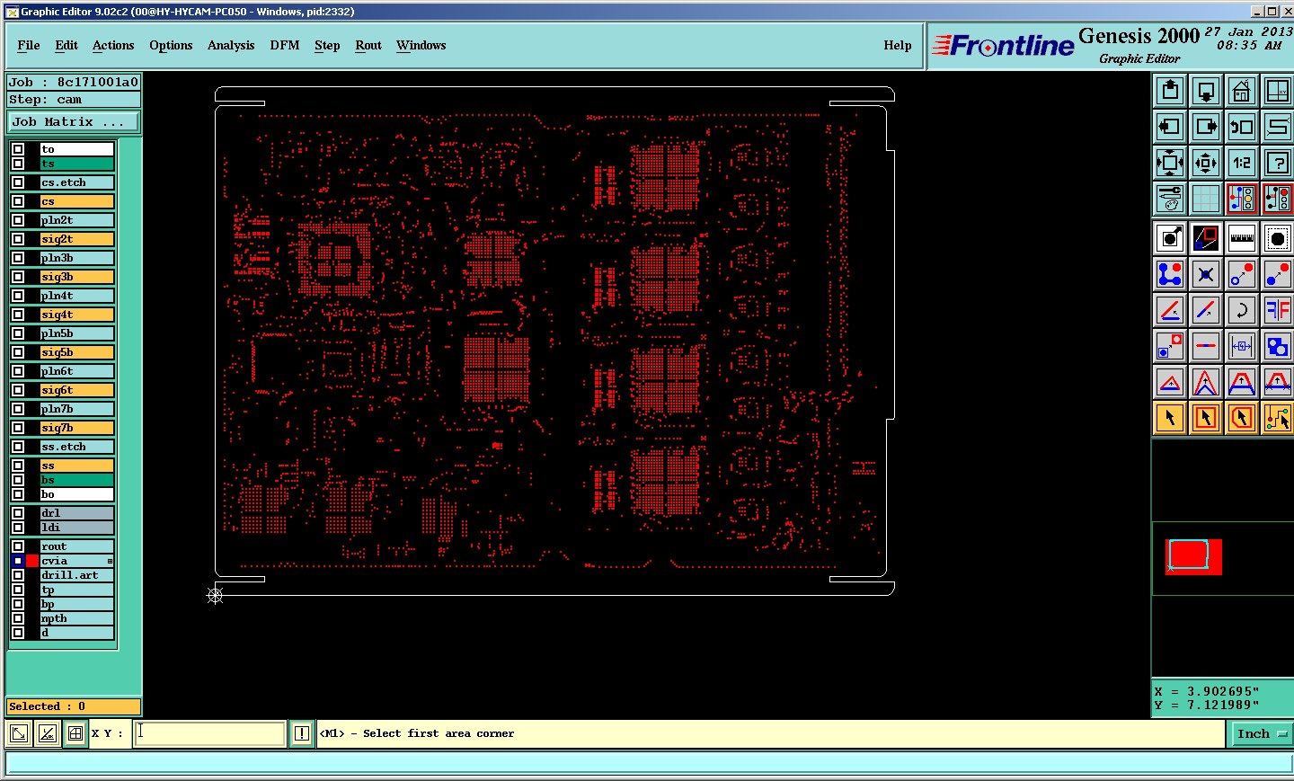Select the sig6t layer name
The width and height of the screenshot is (1294, 781).
77,390
